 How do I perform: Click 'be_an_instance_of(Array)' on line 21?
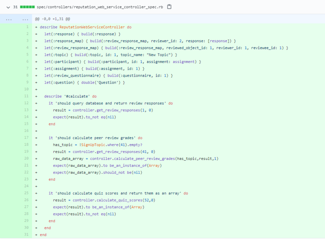click(136, 166)
